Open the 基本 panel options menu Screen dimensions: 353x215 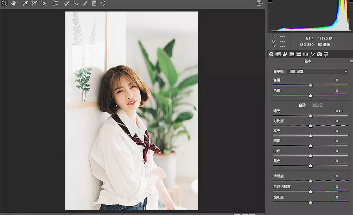pyautogui.click(x=351, y=61)
